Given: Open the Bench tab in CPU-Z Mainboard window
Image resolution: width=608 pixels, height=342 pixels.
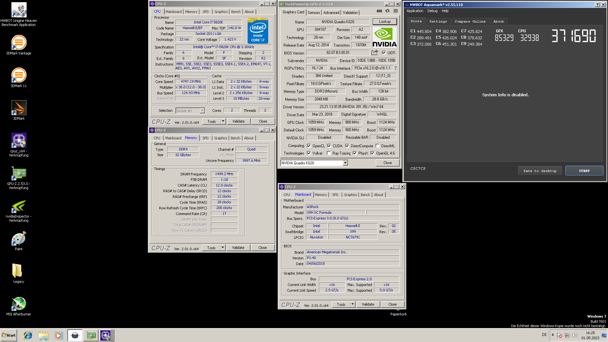Looking at the screenshot, I should 365,195.
